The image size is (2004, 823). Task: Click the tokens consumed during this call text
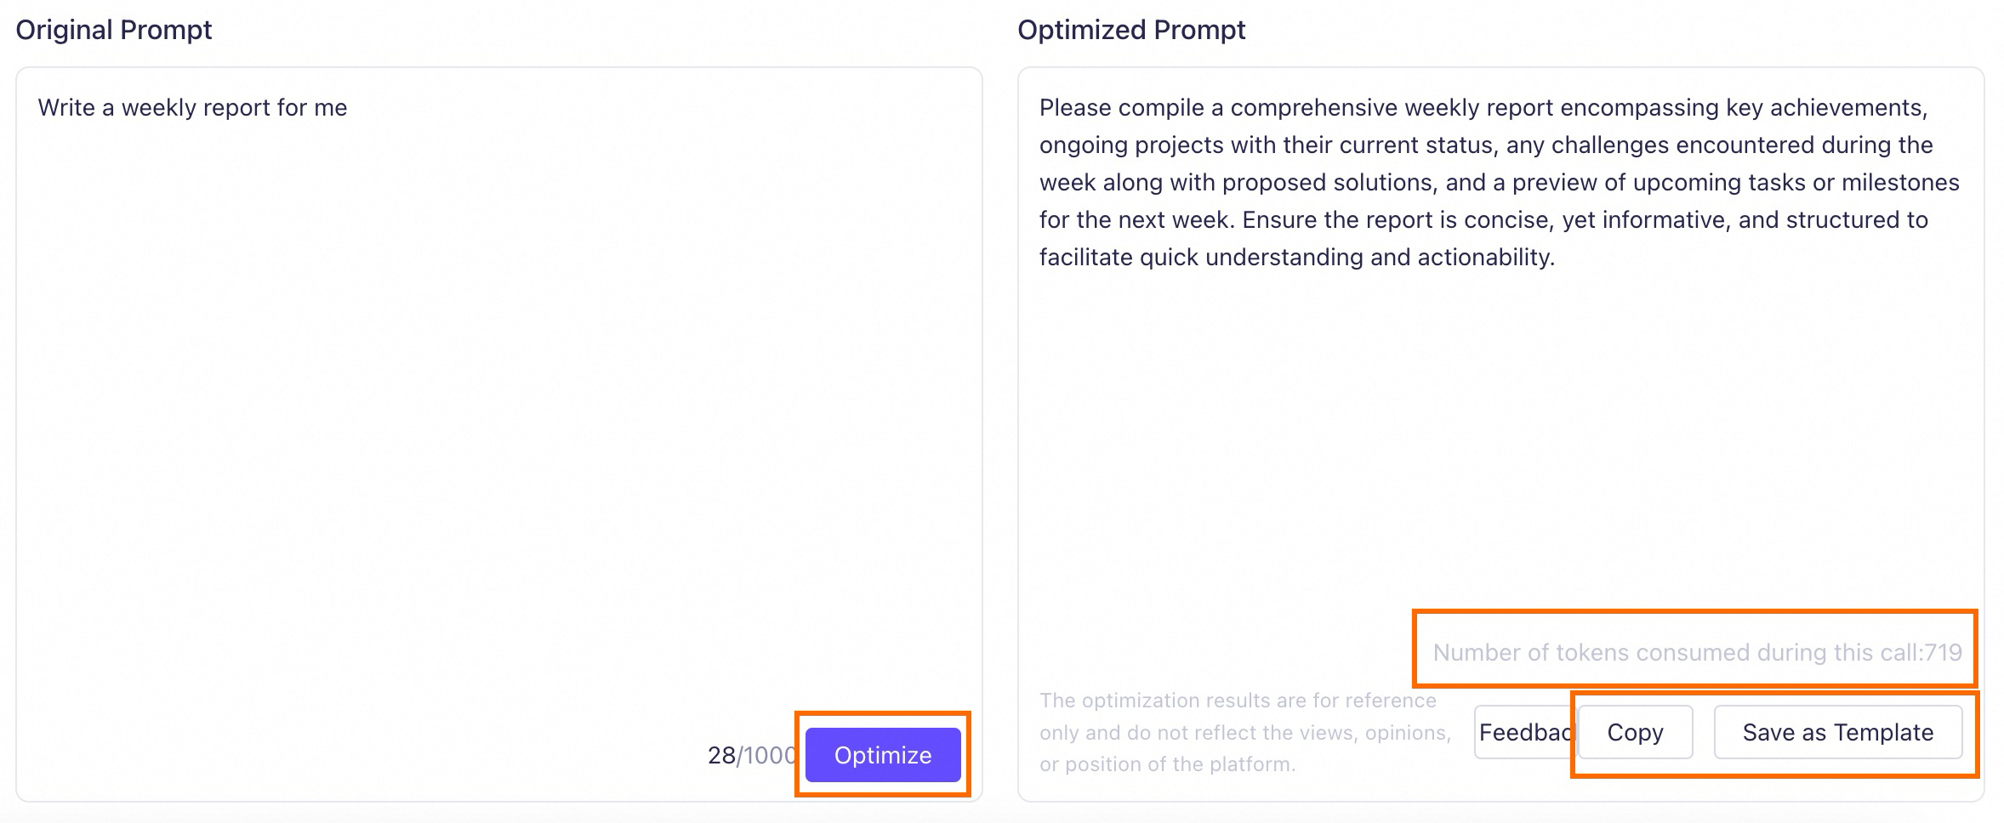pyautogui.click(x=1697, y=652)
